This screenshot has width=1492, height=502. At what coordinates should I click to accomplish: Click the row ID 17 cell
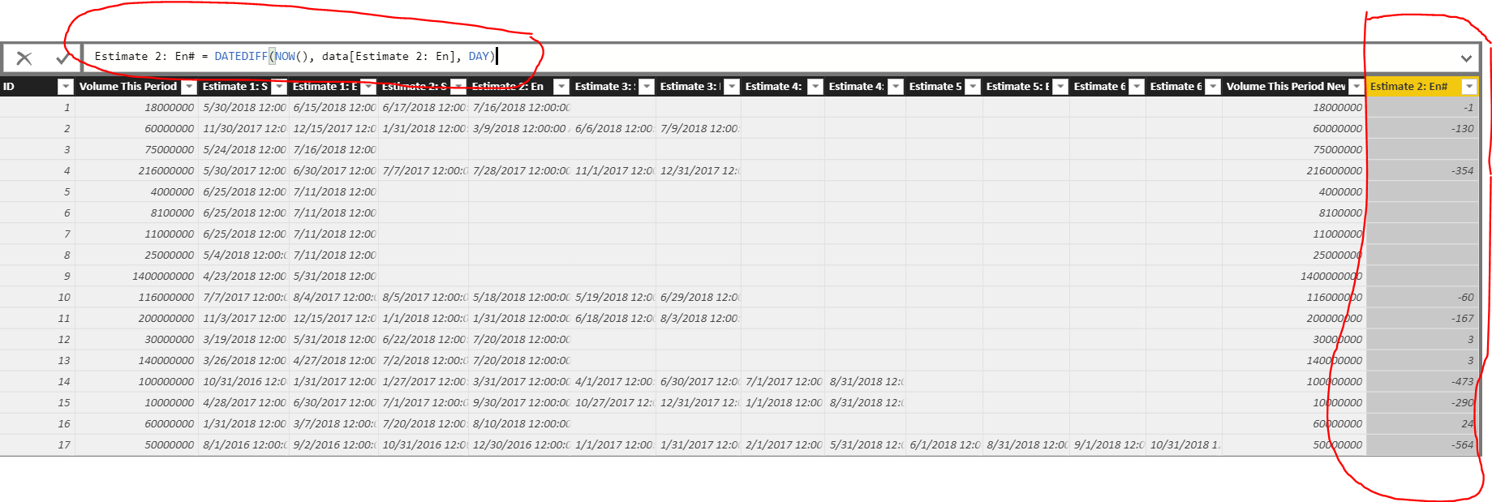(x=37, y=445)
